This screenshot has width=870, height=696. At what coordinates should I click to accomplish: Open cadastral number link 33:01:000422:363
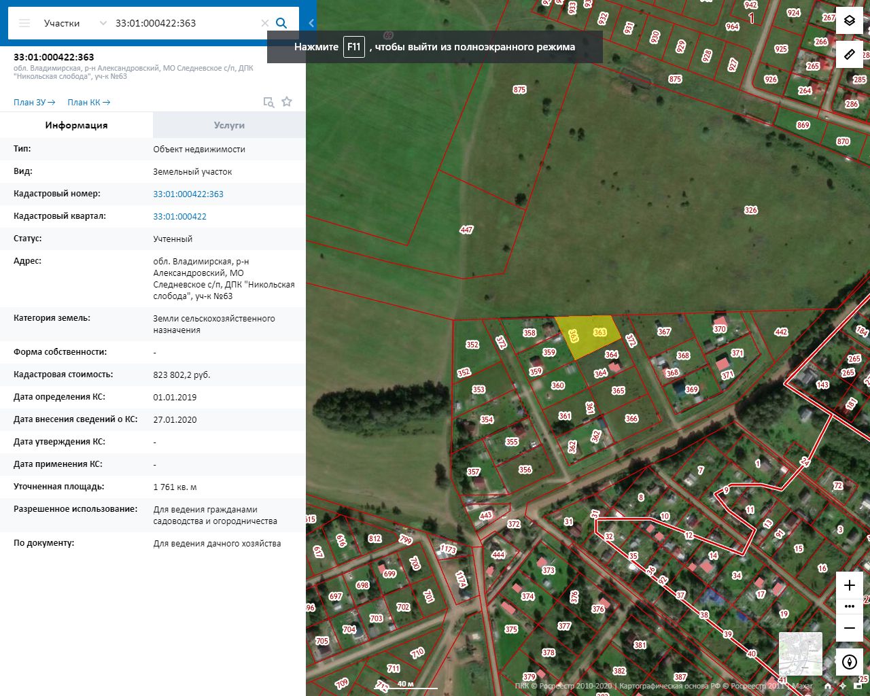click(188, 194)
